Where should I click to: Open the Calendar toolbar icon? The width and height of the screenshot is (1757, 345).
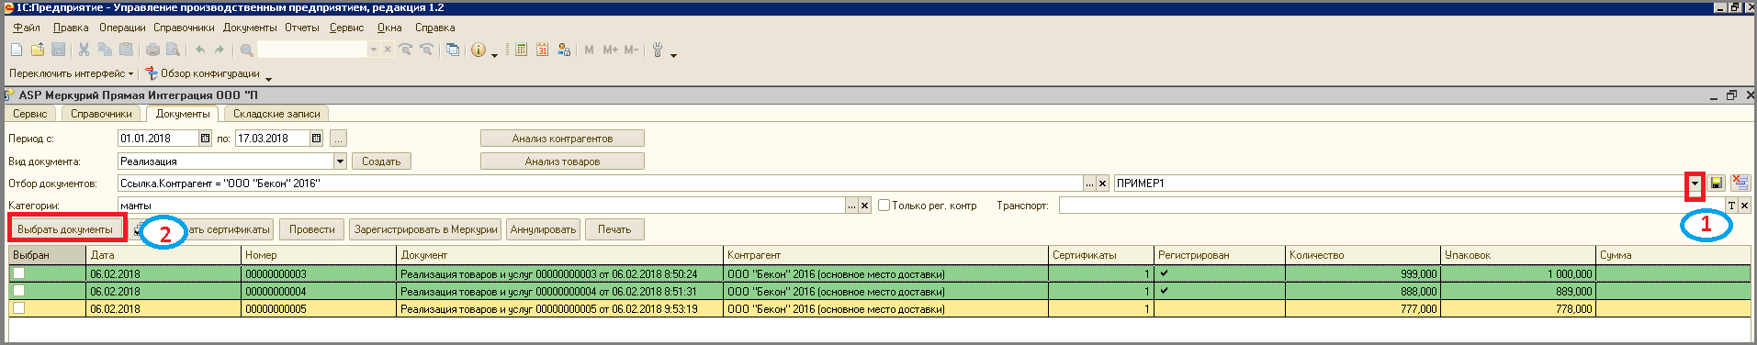coord(542,50)
